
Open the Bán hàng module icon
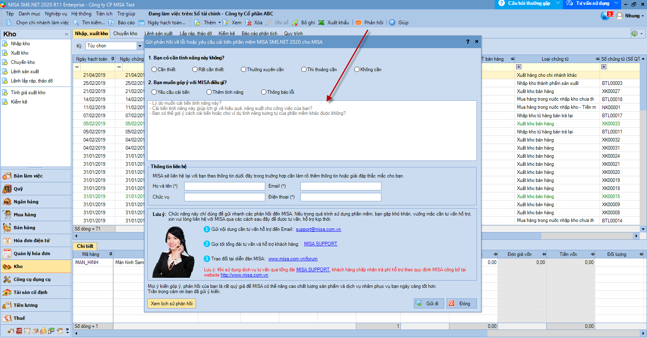click(7, 228)
